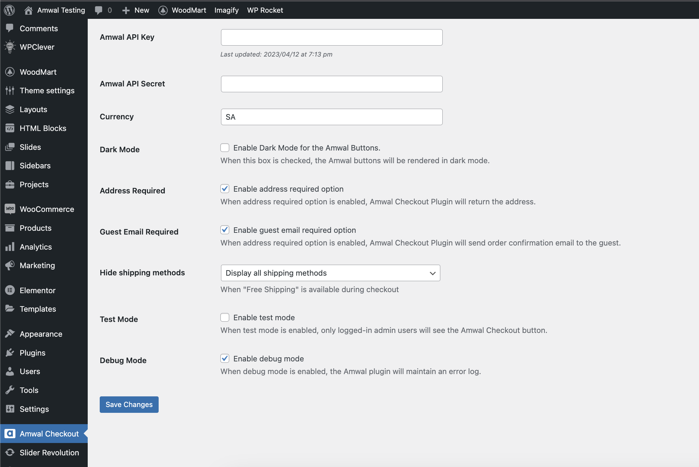Click the Slider Revolution icon
The image size is (699, 467).
(x=10, y=453)
